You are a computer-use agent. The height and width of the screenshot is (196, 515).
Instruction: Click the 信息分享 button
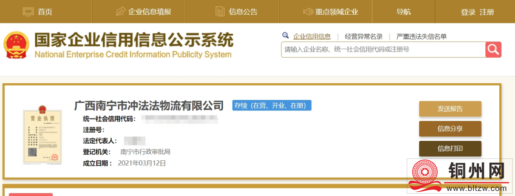click(x=450, y=129)
